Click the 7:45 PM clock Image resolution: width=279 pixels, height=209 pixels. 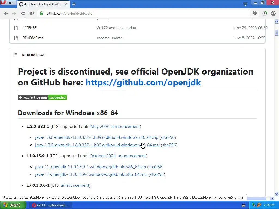coord(269,205)
